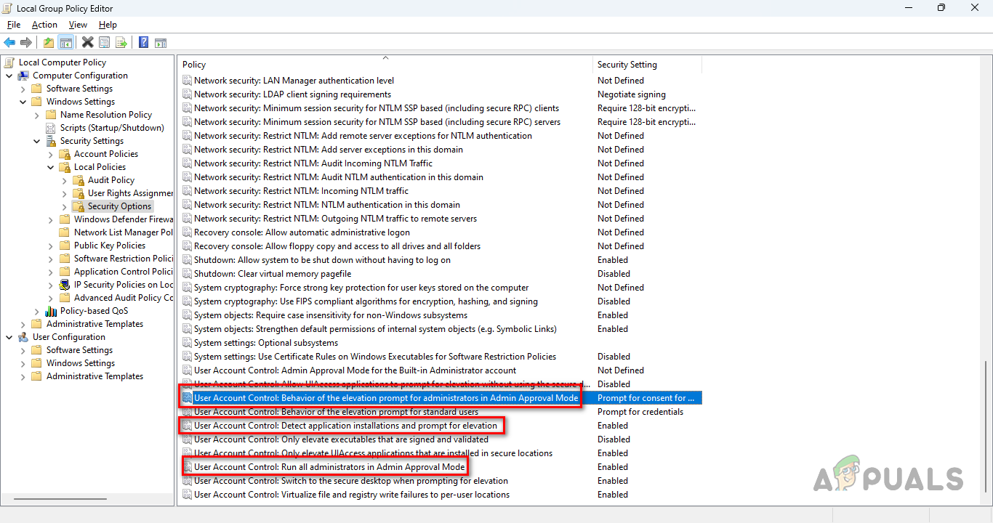Screen dimensions: 993x523
Task: Click the Export List toolbar icon
Action: pos(121,41)
